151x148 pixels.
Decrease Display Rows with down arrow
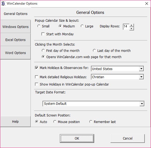(x=132, y=29)
